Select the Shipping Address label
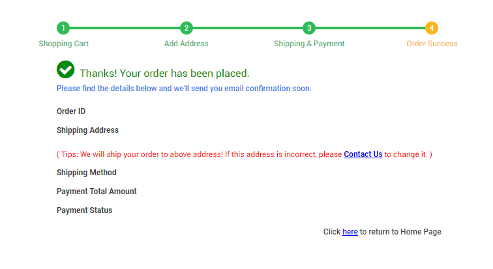 [87, 130]
